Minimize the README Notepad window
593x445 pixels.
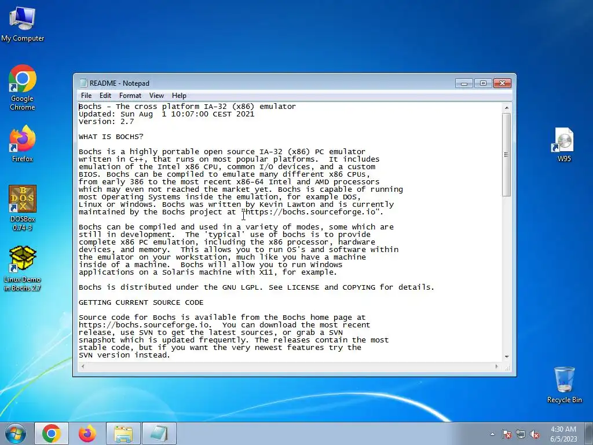coord(464,83)
